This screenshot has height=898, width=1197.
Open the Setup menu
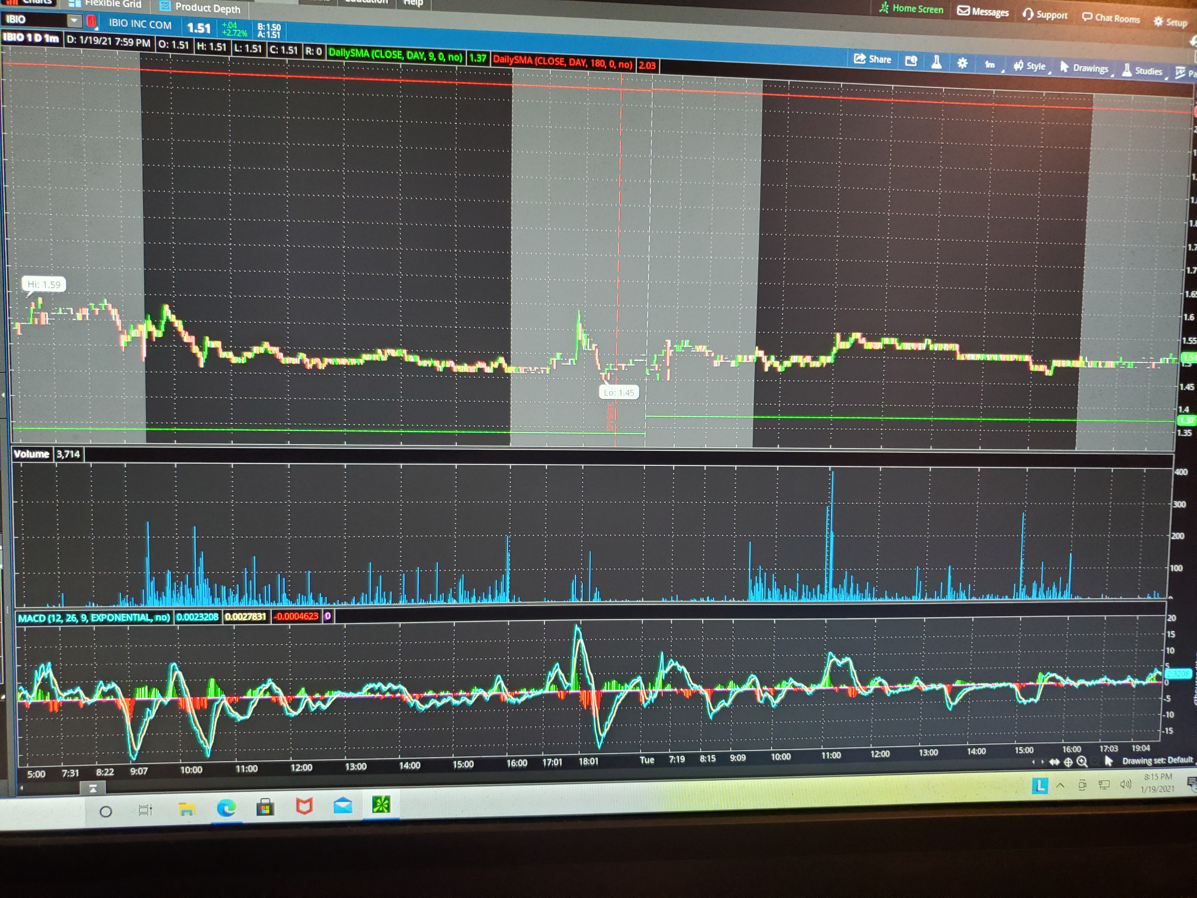coord(1171,22)
